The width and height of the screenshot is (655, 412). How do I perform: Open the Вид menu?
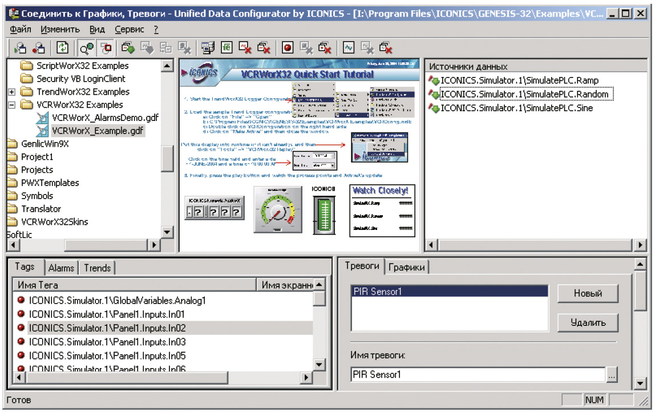(x=97, y=29)
